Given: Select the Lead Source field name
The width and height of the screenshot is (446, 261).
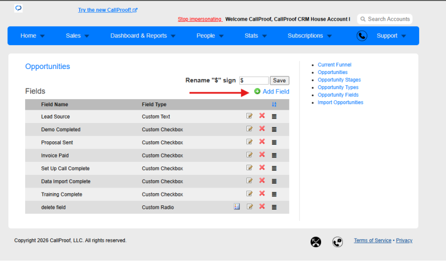Looking at the screenshot, I should point(55,117).
